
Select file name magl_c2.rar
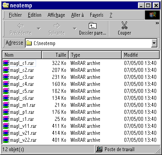(22, 70)
